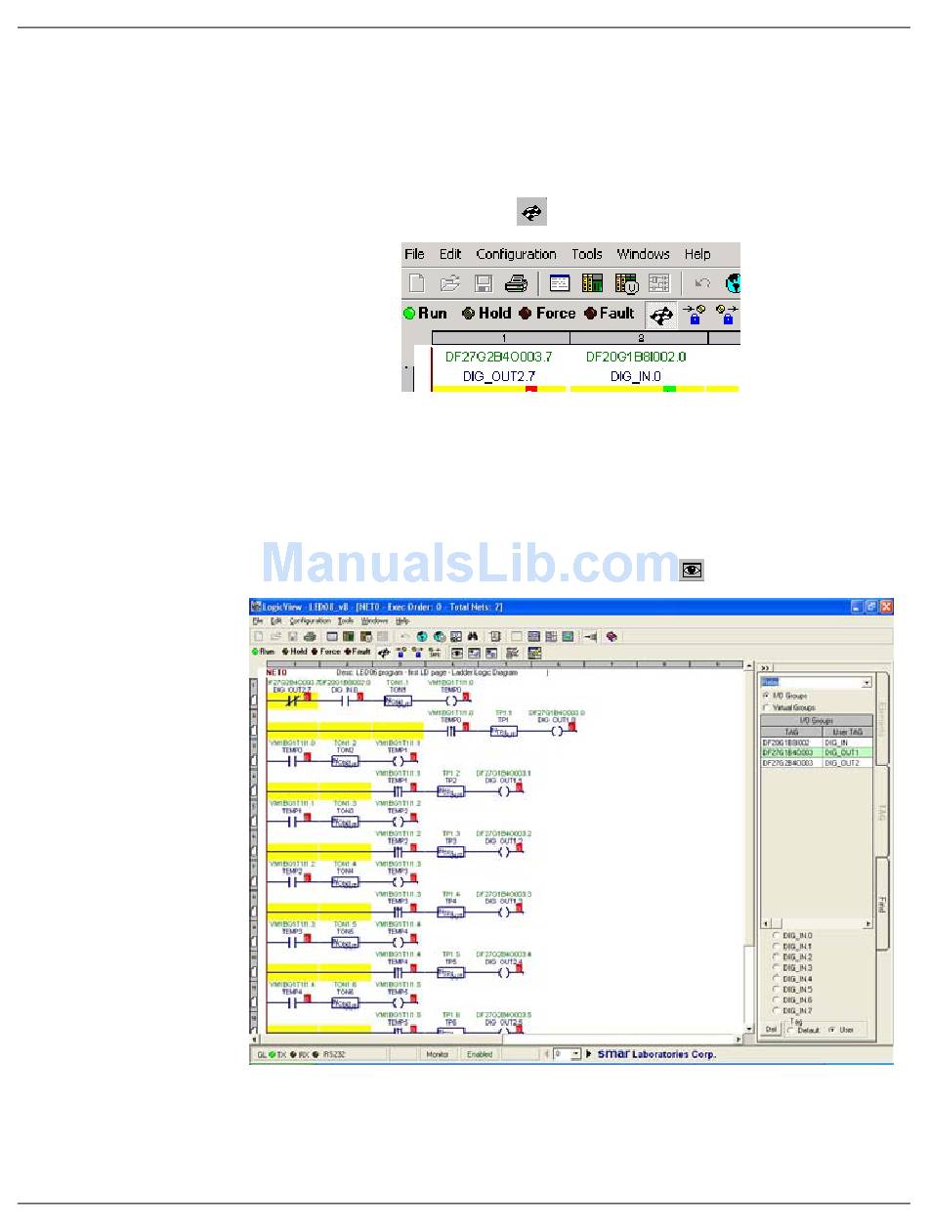Select the DIG_IN row in the I/O Groups table
Image resolution: width=928 pixels, height=1231 pixels.
[x=817, y=743]
